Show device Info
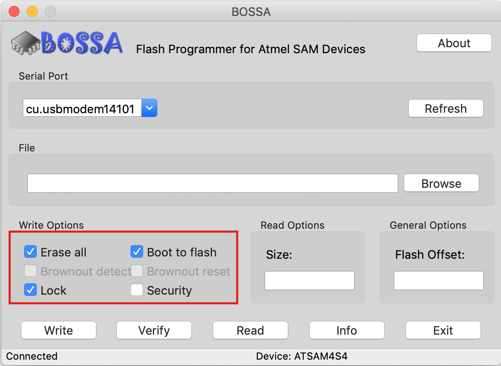 pos(347,330)
